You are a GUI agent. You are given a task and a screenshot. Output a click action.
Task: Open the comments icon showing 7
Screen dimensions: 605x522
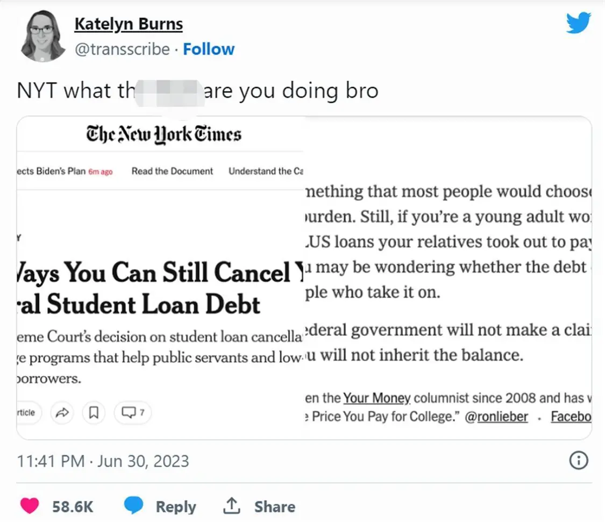(132, 412)
